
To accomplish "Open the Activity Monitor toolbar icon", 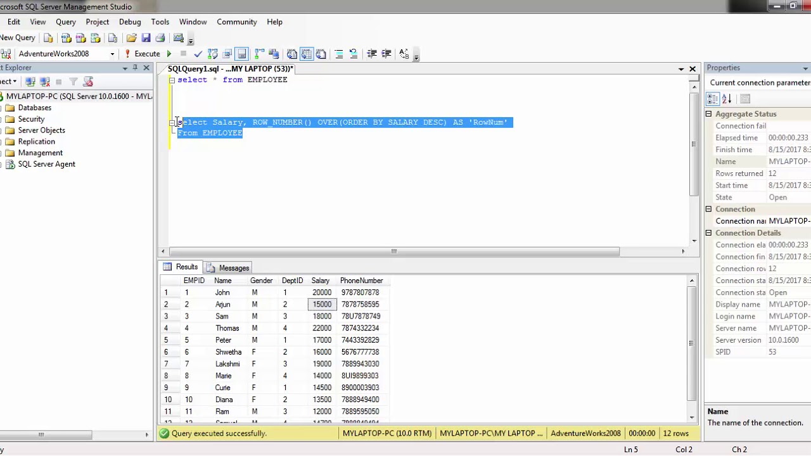I will pyautogui.click(x=179, y=38).
